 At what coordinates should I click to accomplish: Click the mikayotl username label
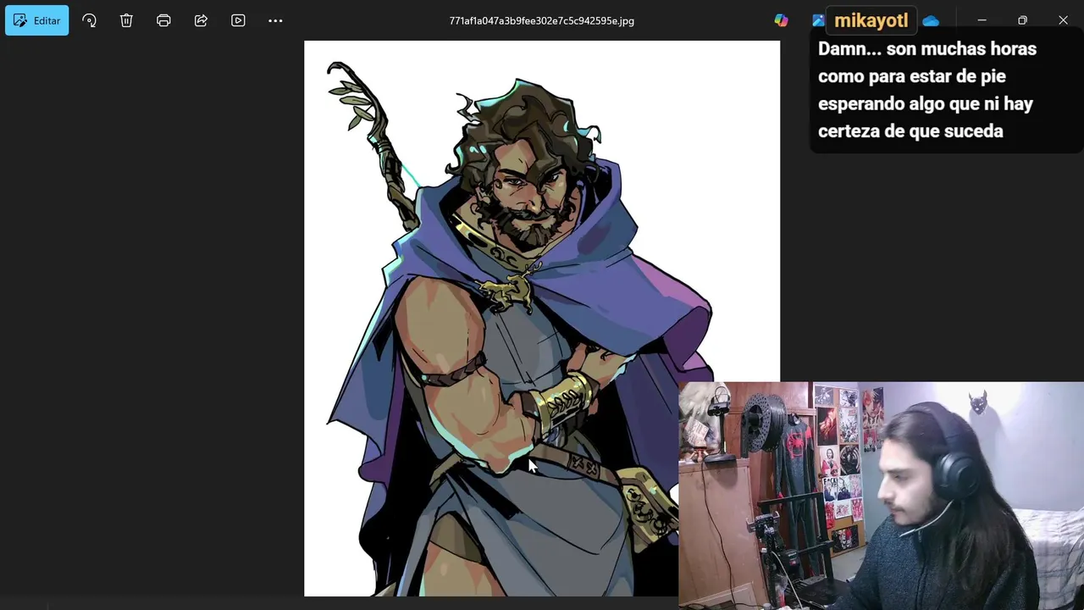click(x=871, y=20)
